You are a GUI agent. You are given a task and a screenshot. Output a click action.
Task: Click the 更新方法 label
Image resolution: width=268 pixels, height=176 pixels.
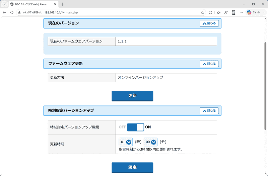tap(57, 78)
